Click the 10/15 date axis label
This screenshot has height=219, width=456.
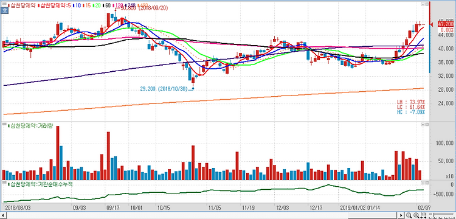(164, 208)
